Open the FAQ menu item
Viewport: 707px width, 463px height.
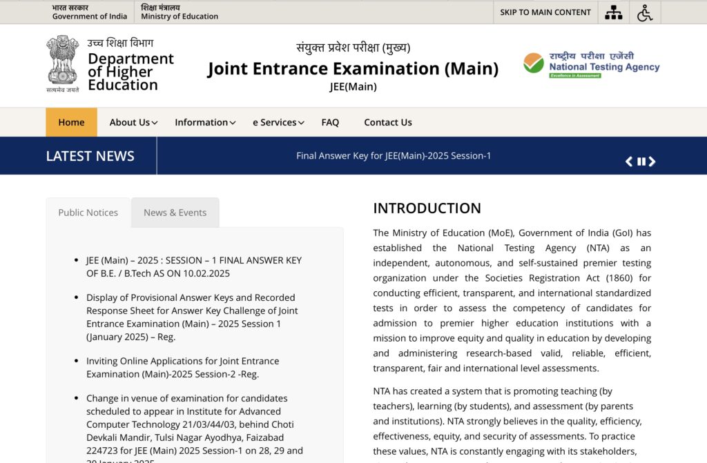(330, 122)
